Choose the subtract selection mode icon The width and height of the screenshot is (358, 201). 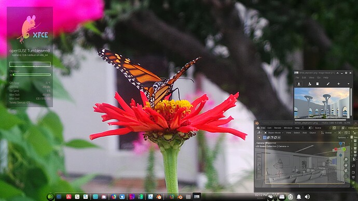[272, 137]
